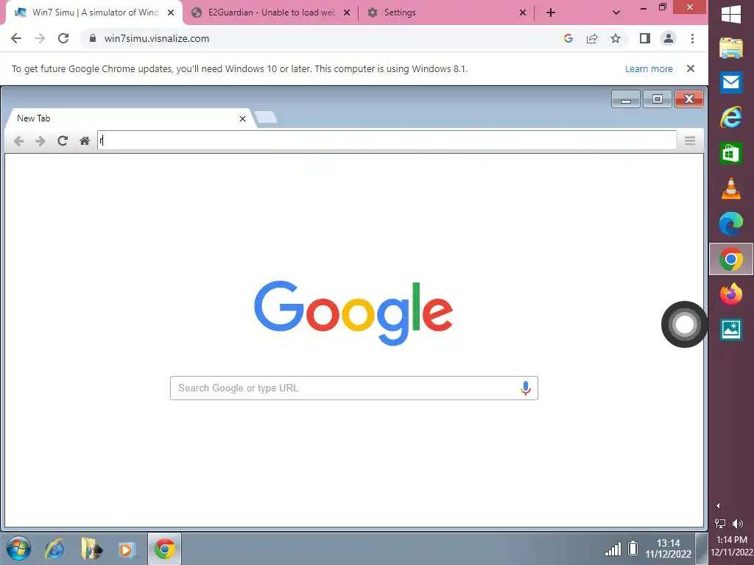Click the padlock site info icon
Viewport: 754px width, 565px height.
pyautogui.click(x=93, y=38)
